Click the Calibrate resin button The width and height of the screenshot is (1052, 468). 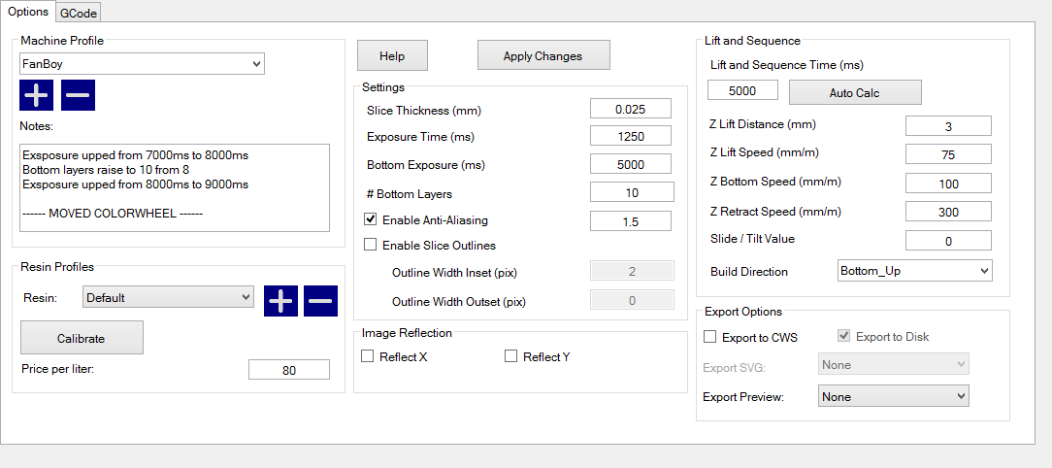click(x=82, y=339)
